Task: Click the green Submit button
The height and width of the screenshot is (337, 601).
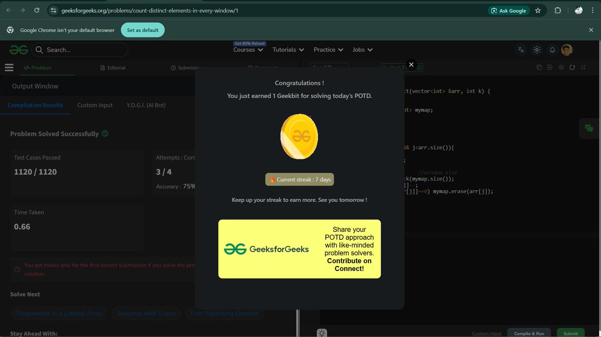Action: (x=570, y=333)
